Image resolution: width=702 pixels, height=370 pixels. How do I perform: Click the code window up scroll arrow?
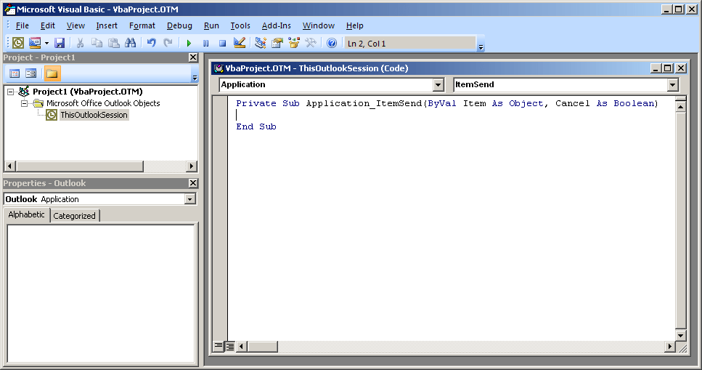pos(680,106)
